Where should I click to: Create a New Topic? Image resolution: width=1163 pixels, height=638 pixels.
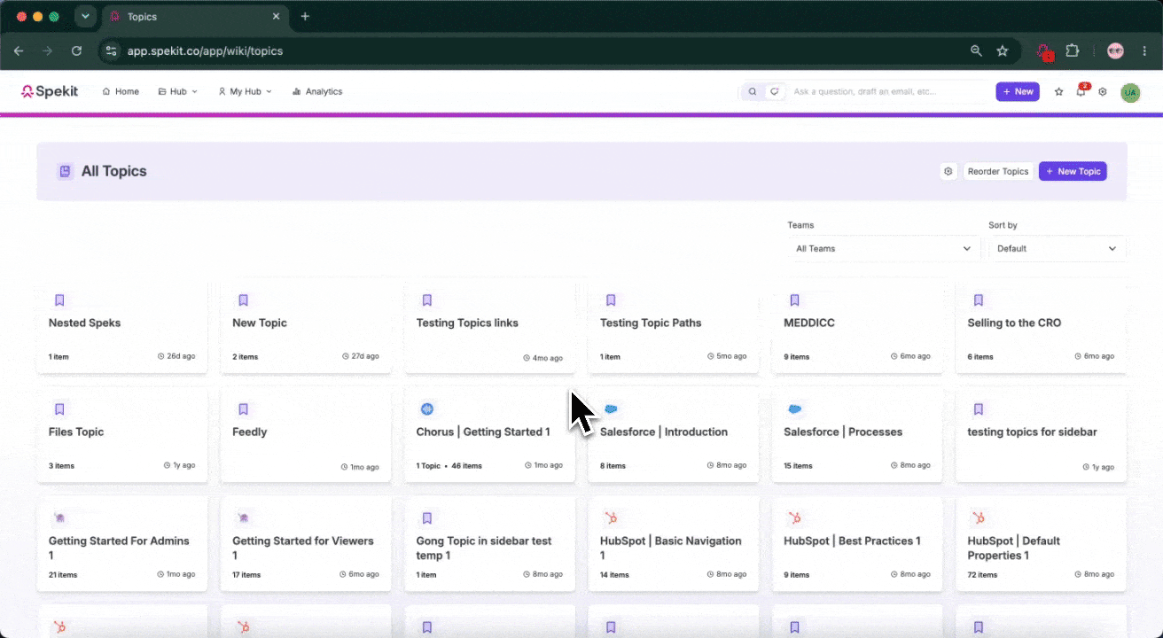(x=1073, y=171)
